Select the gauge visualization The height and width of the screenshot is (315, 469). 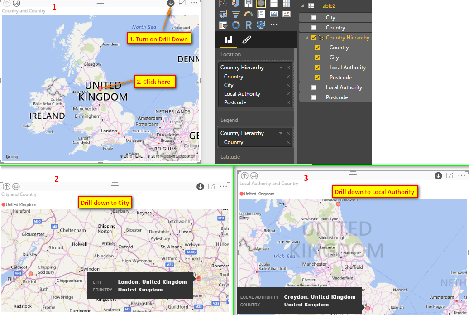click(248, 14)
